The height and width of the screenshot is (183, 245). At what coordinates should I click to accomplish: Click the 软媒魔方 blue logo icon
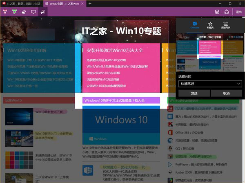coord(88,170)
